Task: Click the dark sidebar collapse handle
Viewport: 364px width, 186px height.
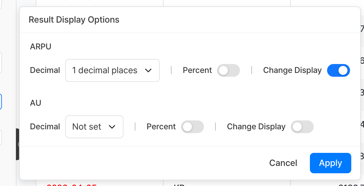Action: coord(18,144)
